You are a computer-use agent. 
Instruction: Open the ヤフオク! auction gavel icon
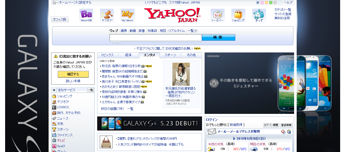pos(107,15)
